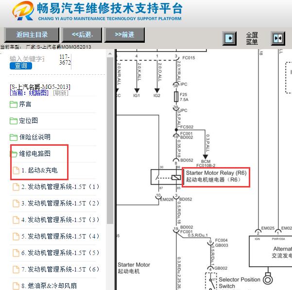
Task: Click the sidebar scroll-up arrow
Action: [110, 53]
